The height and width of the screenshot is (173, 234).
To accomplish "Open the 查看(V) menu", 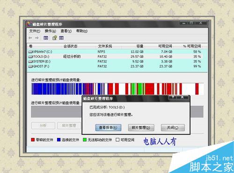I will [x=66, y=31].
